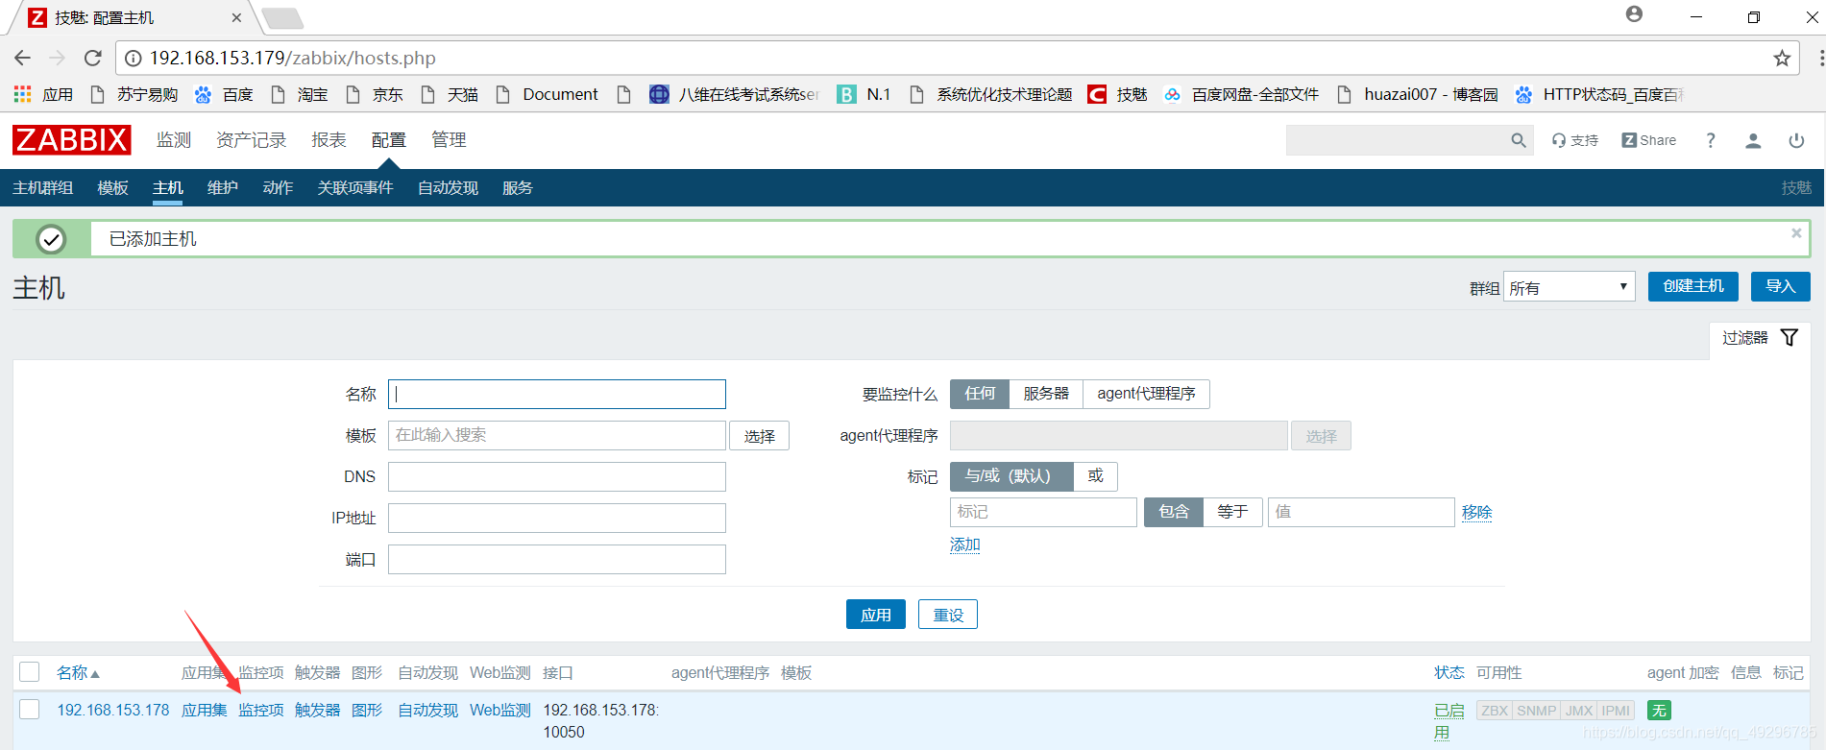Viewport: 1826px width, 750px height.
Task: Reload the page with refresh icon
Action: pos(93,58)
